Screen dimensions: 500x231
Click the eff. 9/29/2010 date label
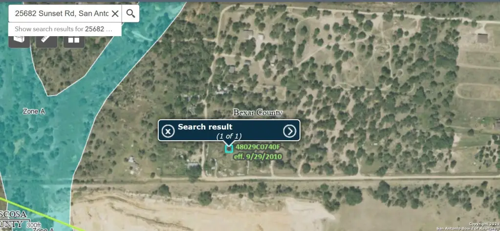click(x=258, y=156)
